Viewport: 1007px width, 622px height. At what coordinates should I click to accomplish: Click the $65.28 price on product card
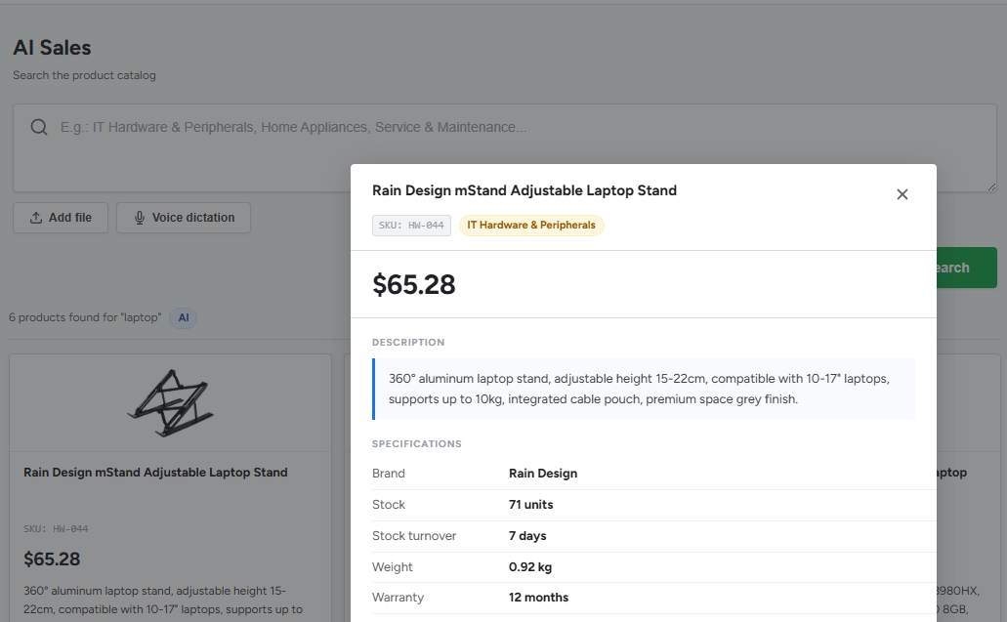pyautogui.click(x=52, y=560)
